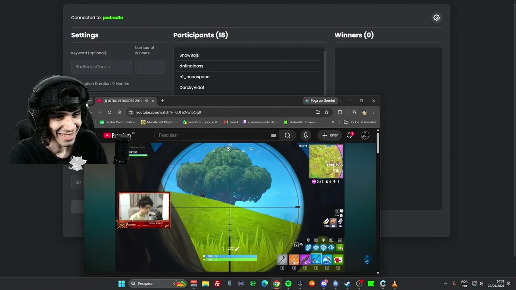Open the Chrome extensions puzzle icon
This screenshot has height=290, width=516.
click(340, 112)
